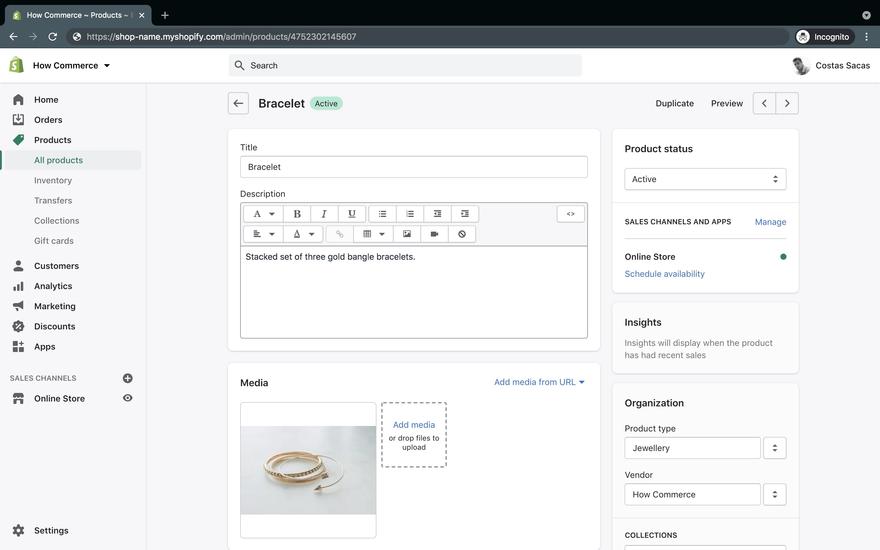Show HTML code view of description

570,214
